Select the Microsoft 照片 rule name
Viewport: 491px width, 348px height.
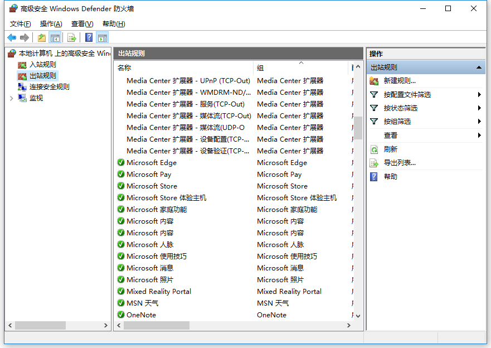pos(150,279)
